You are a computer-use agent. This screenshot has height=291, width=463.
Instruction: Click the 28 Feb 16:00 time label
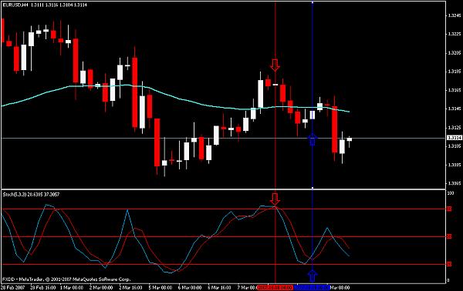tap(42, 287)
